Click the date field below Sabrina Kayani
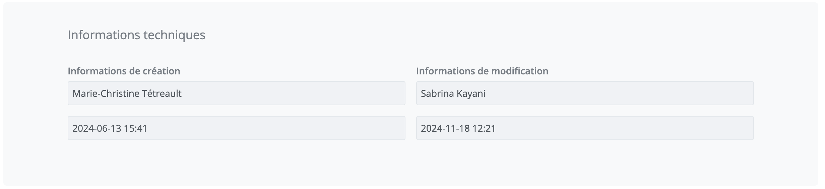This screenshot has height=189, width=825. [x=585, y=128]
